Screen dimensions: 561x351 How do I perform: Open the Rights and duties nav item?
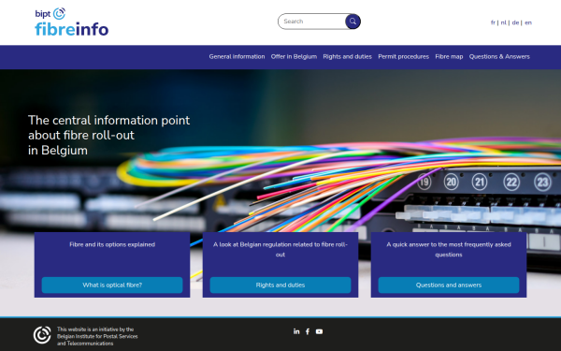click(348, 56)
